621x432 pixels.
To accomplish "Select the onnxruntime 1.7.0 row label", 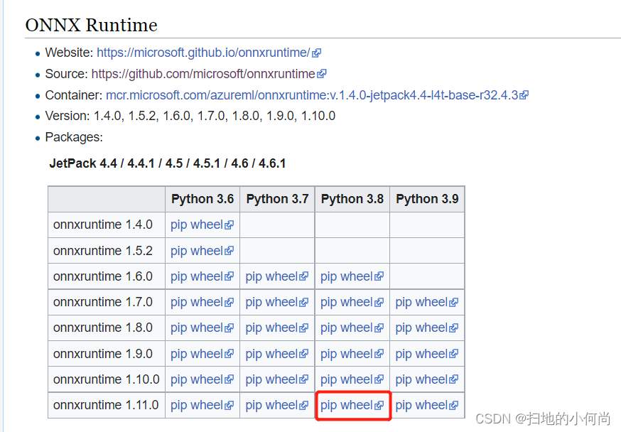I will 103,302.
